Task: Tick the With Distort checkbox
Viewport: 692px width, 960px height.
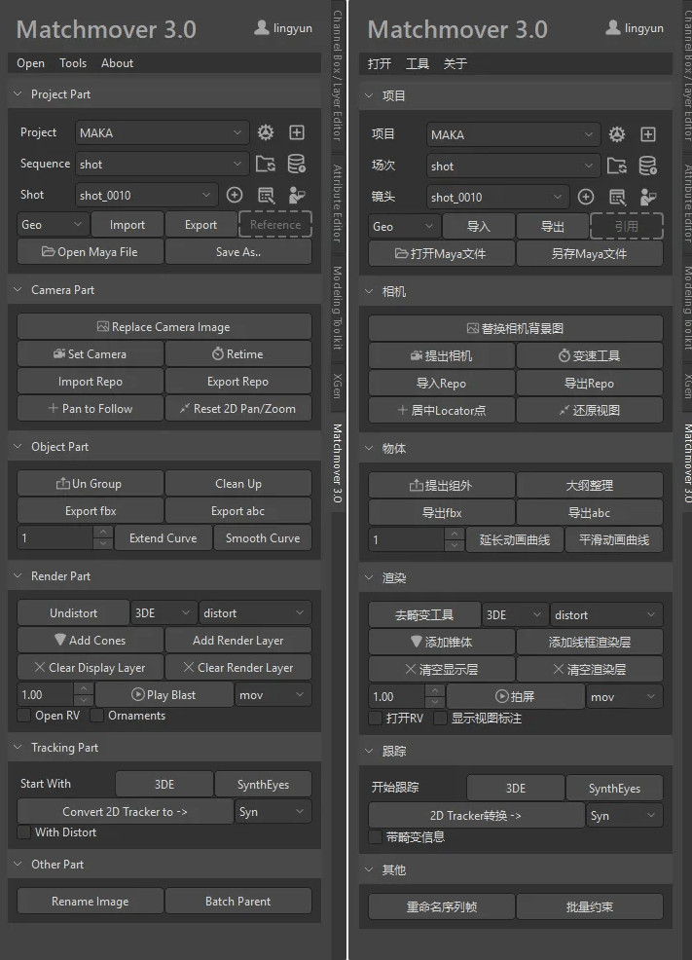Action: [x=24, y=832]
